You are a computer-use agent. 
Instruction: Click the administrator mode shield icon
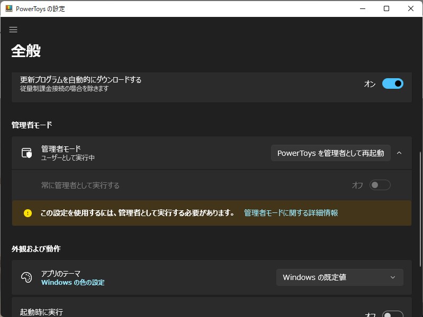[x=26, y=153]
